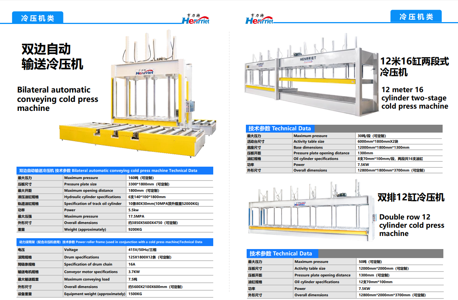Image resolution: width=458 pixels, height=300 pixels.
Task: Click the label 设备重量
Action: click(x=25, y=294)
